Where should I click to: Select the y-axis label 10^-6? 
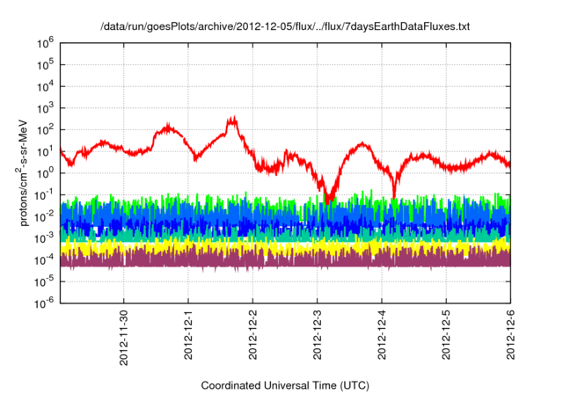tap(45, 303)
